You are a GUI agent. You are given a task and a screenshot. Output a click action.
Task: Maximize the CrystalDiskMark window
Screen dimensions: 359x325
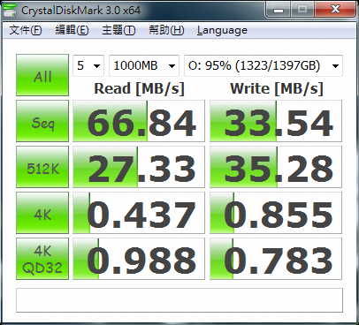302,10
